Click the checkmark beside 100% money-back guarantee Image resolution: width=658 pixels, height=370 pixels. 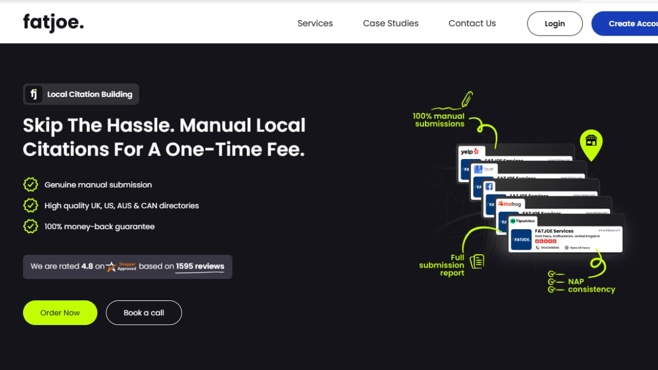(30, 226)
